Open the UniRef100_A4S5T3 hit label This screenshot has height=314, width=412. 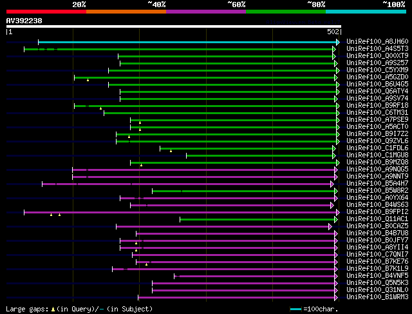[377, 49]
